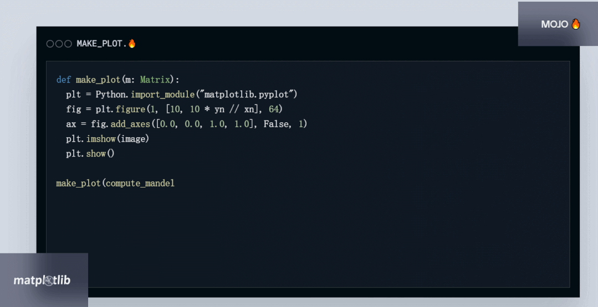Click the MOJO label text

pos(555,24)
